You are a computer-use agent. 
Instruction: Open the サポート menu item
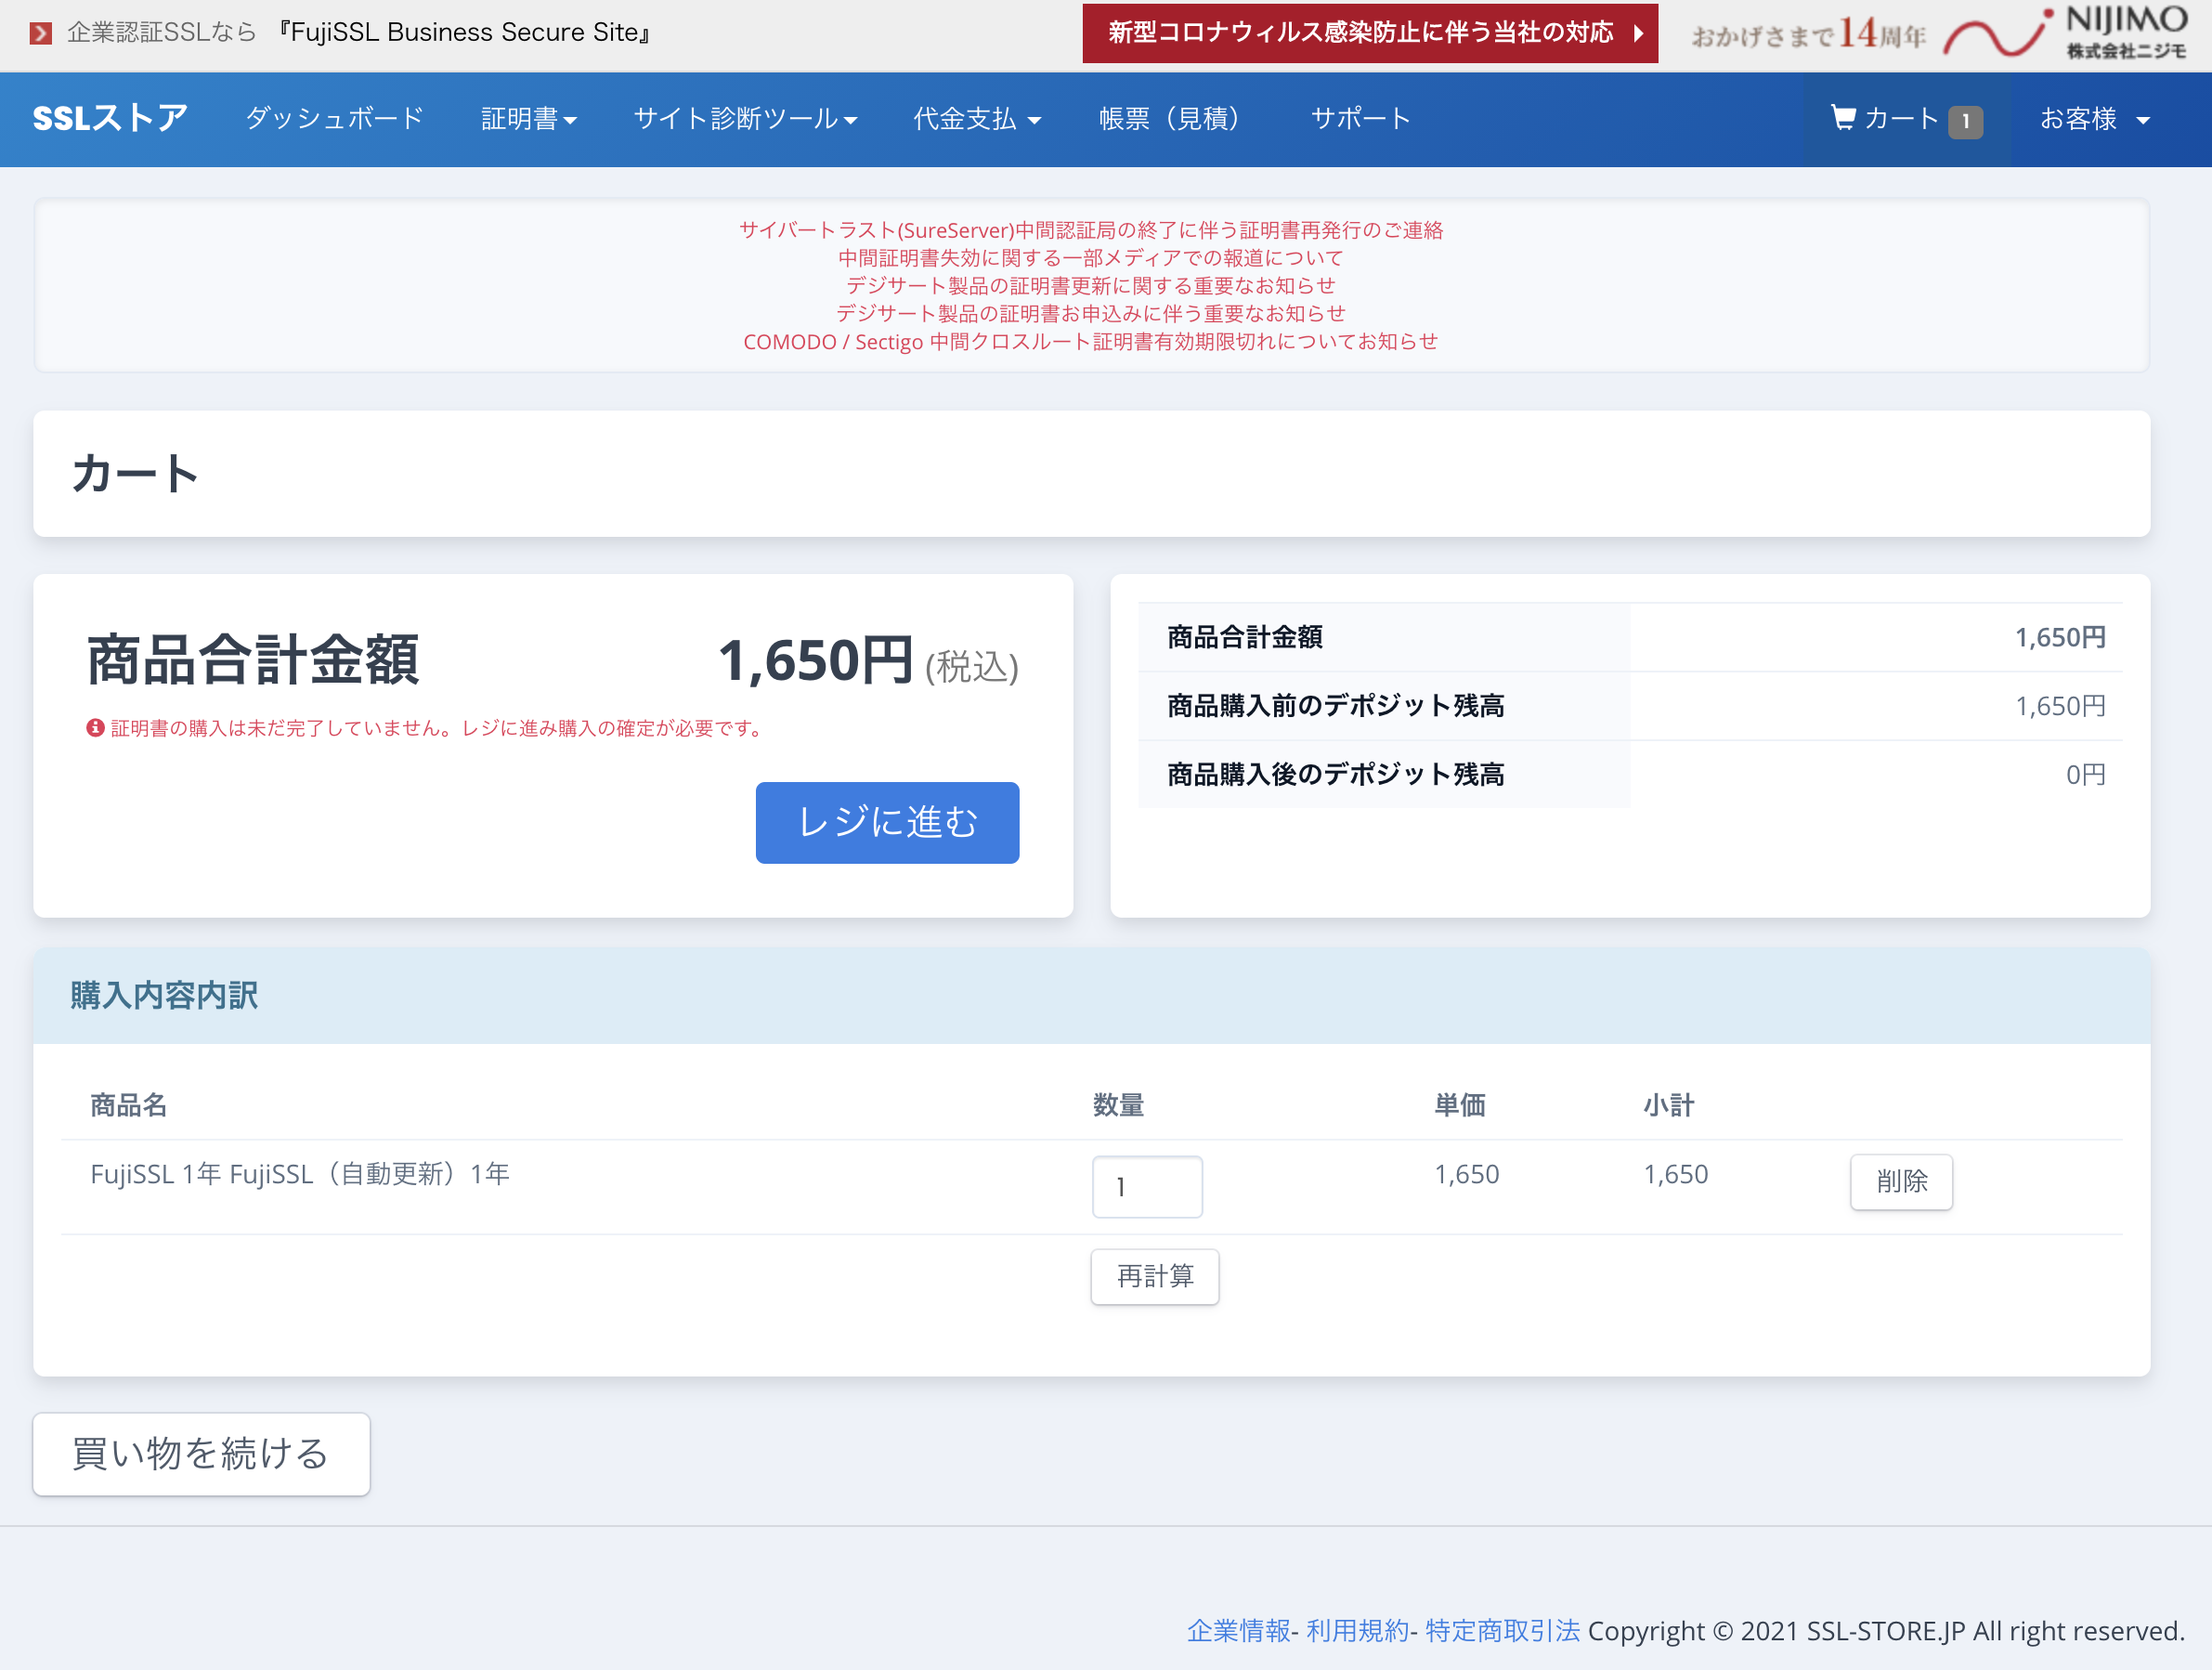click(x=1361, y=118)
